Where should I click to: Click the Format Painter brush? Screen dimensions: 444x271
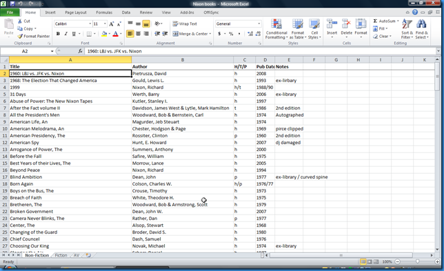pos(20,37)
